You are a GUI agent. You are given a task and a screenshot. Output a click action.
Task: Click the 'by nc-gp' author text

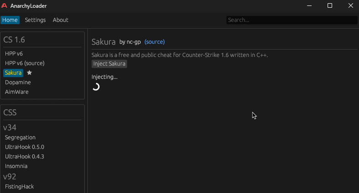130,42
